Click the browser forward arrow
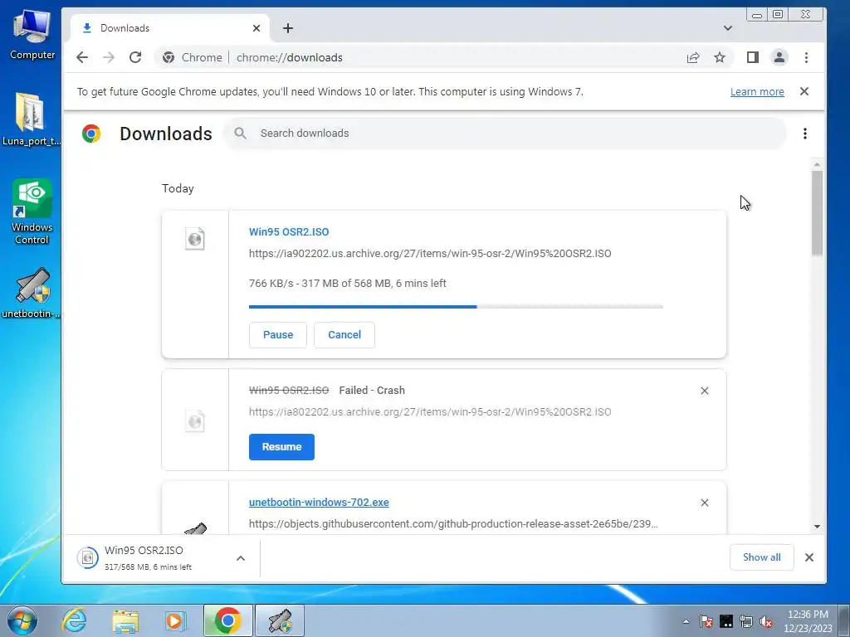 109,57
